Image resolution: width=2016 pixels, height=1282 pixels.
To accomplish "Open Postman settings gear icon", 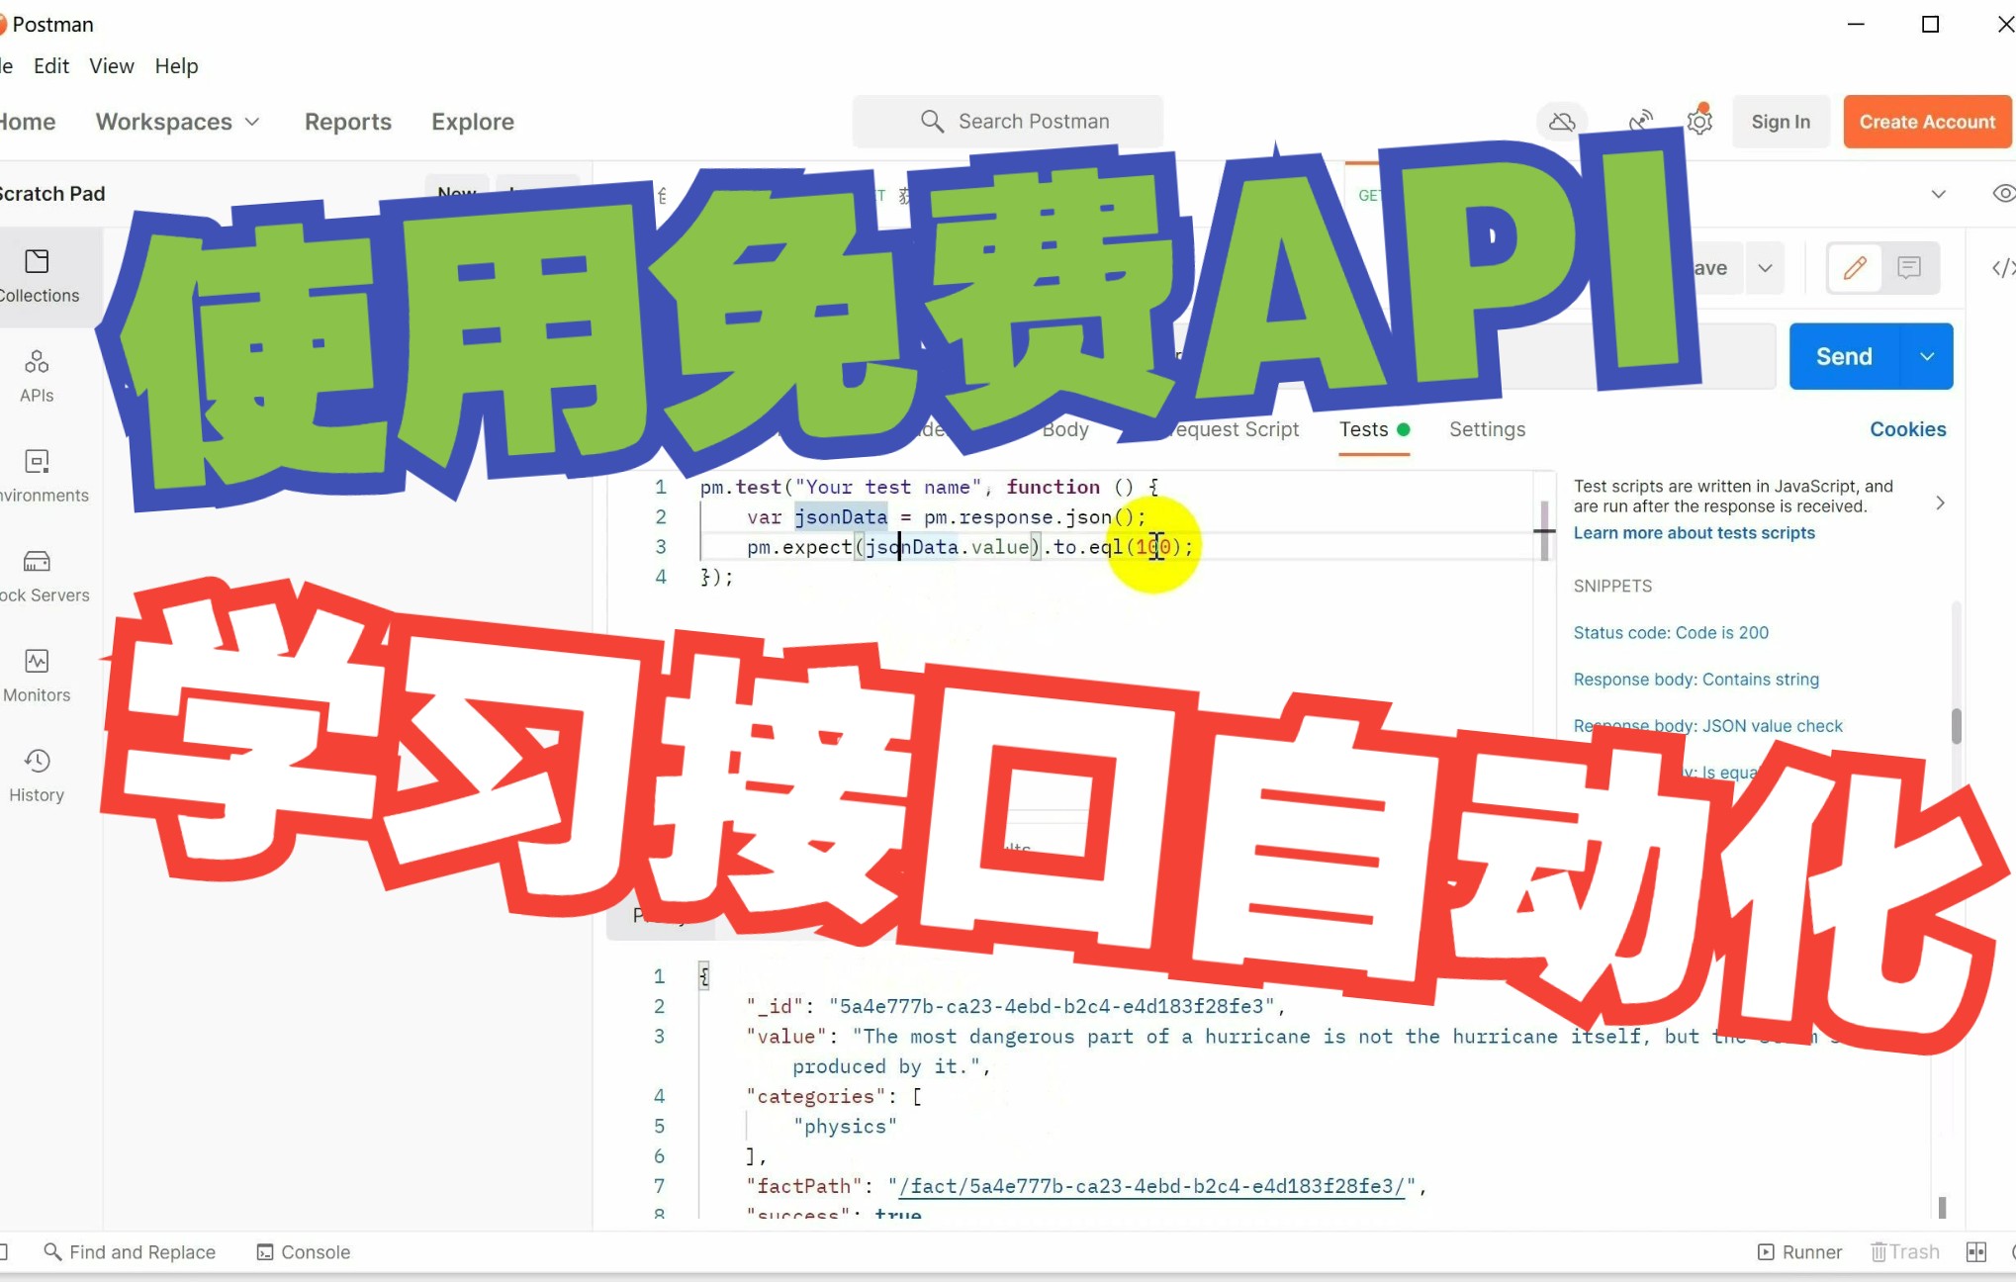I will point(1699,121).
